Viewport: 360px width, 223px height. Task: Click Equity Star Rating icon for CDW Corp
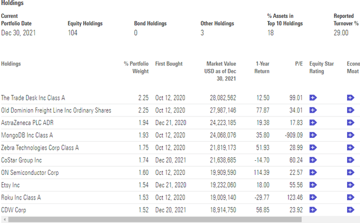313,210
